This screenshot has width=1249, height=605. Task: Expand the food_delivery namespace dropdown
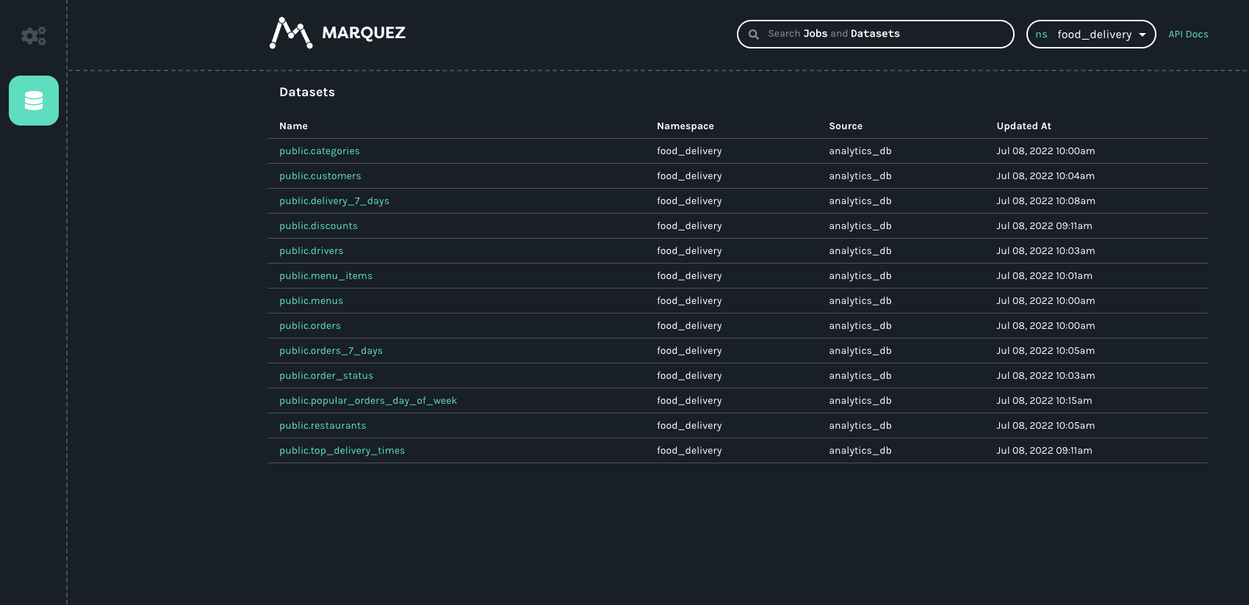tap(1091, 34)
